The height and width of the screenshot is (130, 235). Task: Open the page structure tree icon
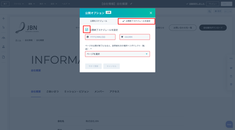coord(3,27)
